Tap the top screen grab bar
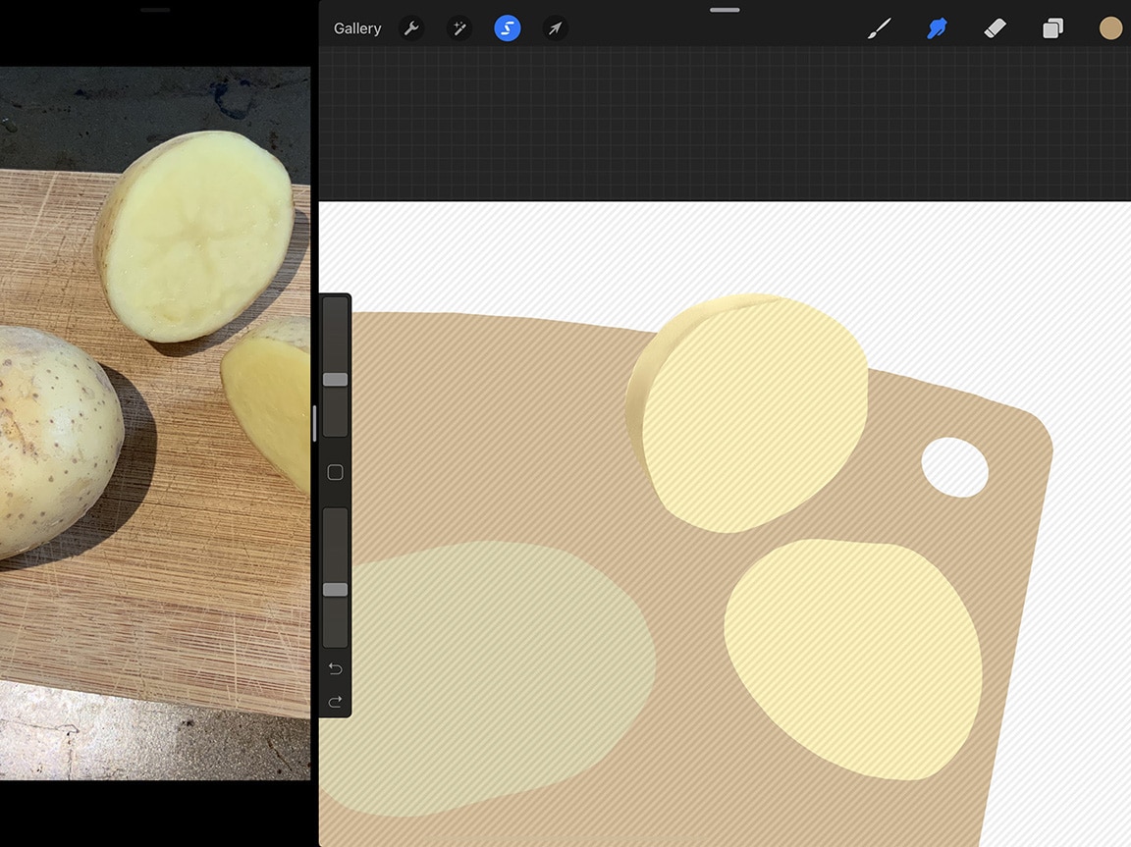The image size is (1131, 847). tap(724, 10)
